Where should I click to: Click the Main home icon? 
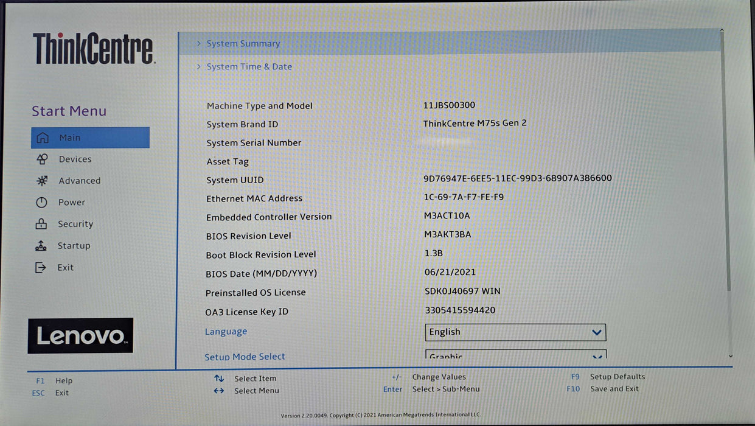(x=43, y=138)
